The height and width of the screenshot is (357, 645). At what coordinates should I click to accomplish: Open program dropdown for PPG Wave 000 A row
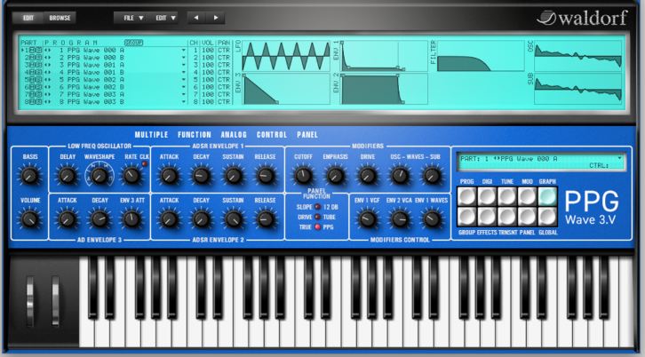tap(184, 51)
